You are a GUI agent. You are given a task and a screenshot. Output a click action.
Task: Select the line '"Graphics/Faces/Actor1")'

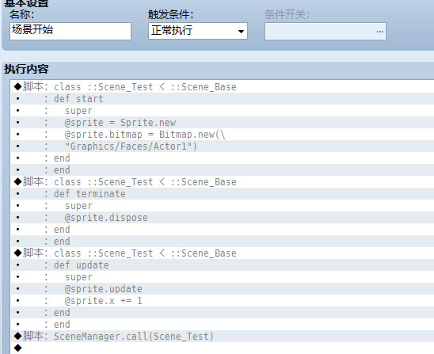tap(223, 147)
